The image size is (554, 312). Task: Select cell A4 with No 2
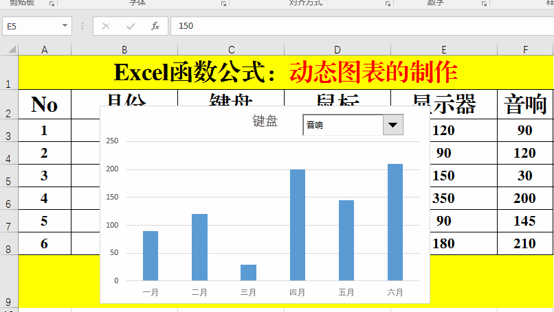[x=45, y=153]
